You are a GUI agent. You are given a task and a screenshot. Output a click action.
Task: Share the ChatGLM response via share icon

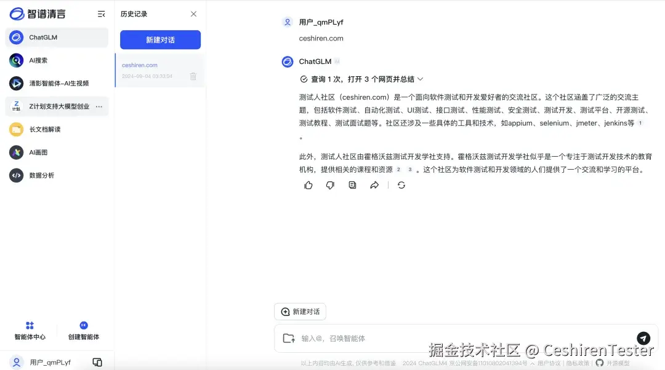374,184
